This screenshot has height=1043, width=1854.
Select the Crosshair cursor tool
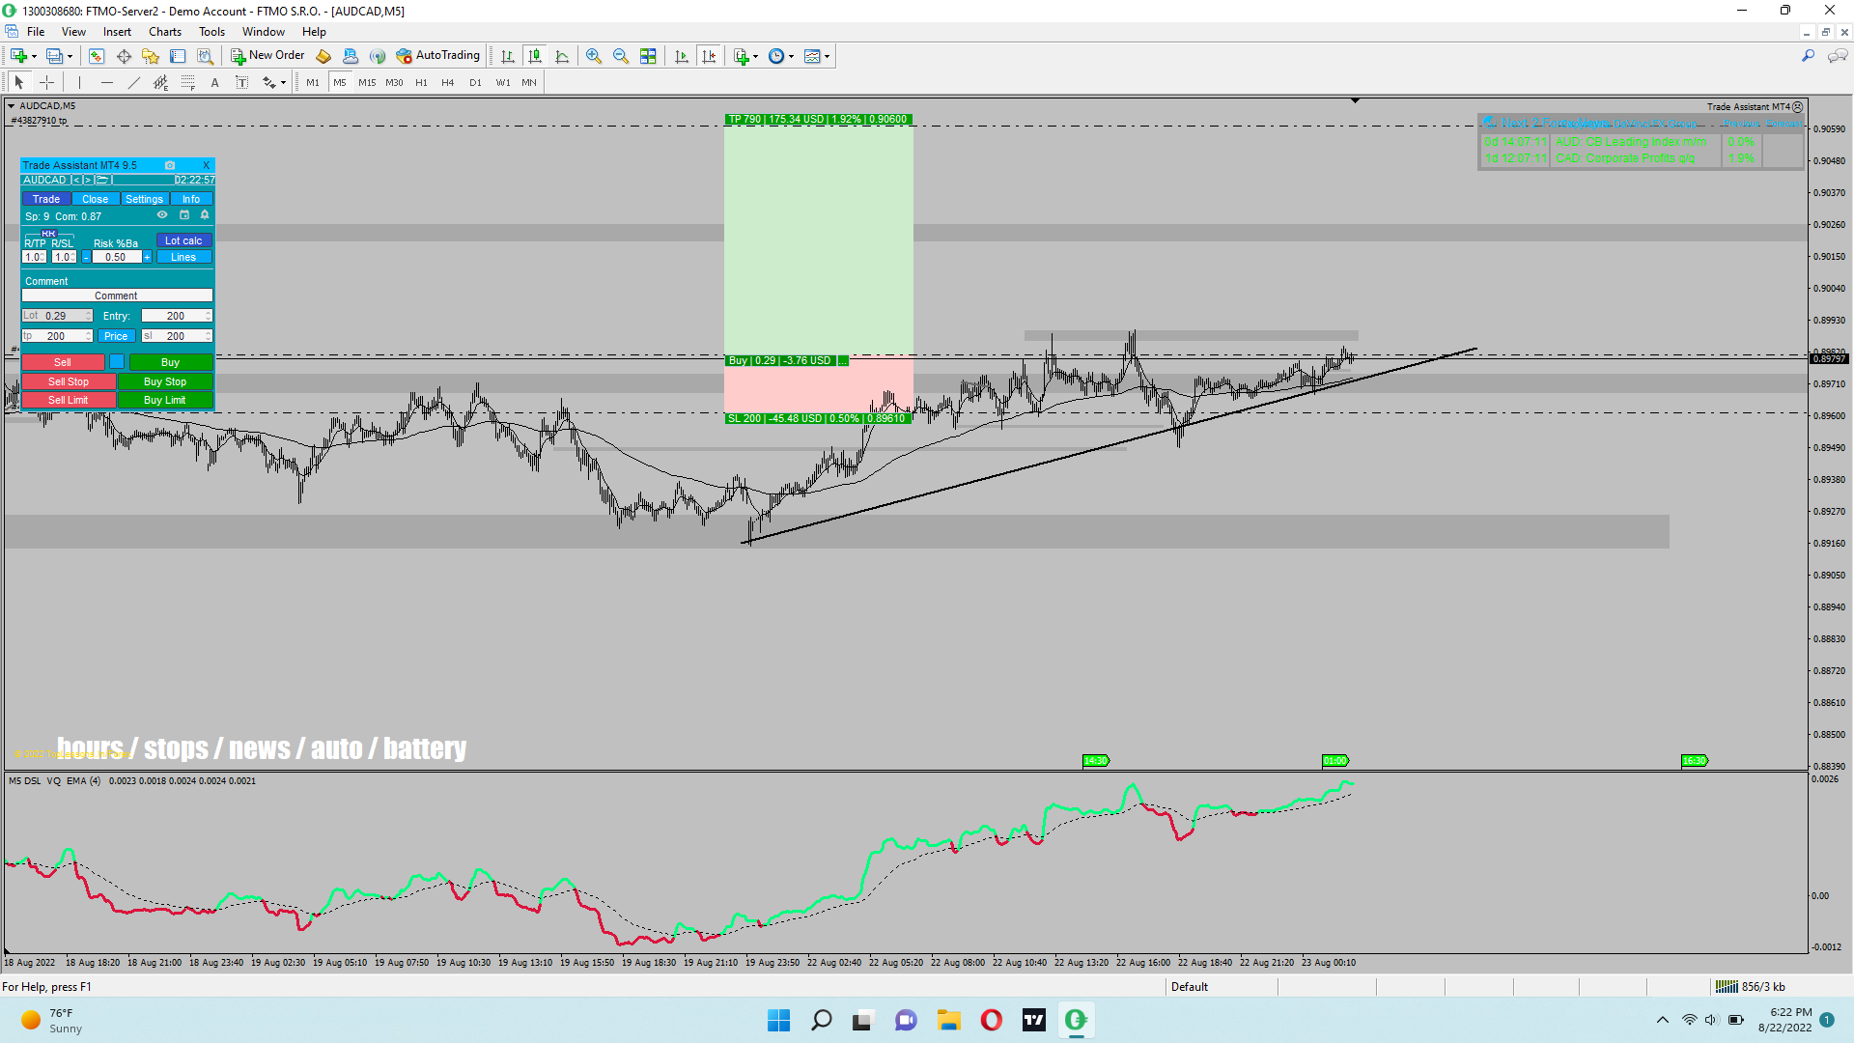pos(46,82)
